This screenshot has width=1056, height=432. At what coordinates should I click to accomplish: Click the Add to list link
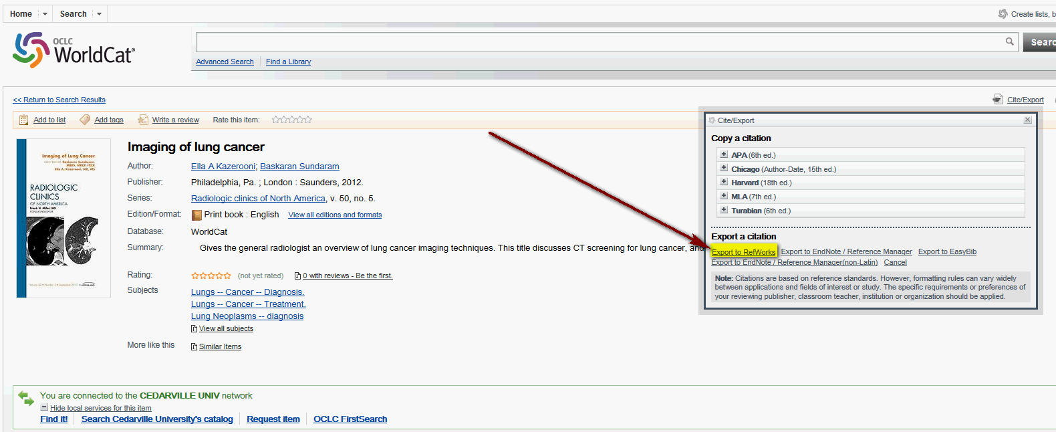click(49, 120)
